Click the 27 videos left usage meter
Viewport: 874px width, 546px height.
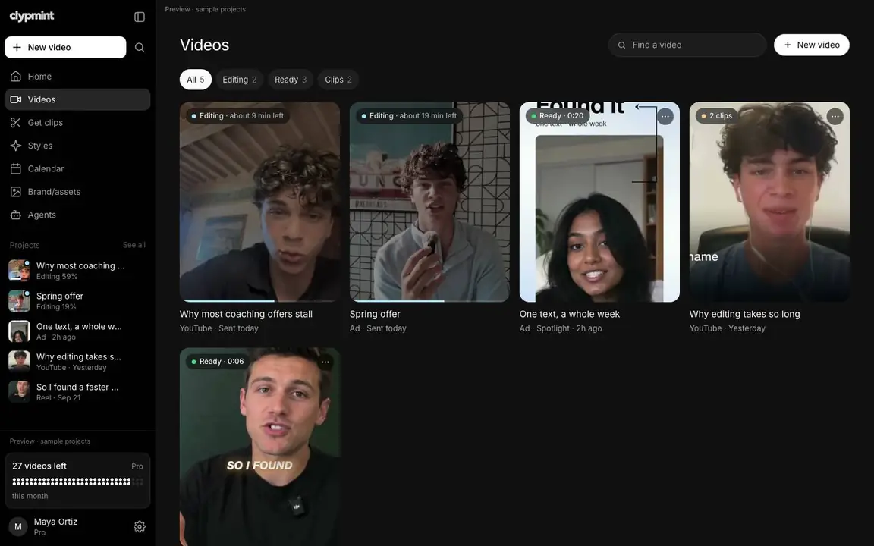click(77, 481)
